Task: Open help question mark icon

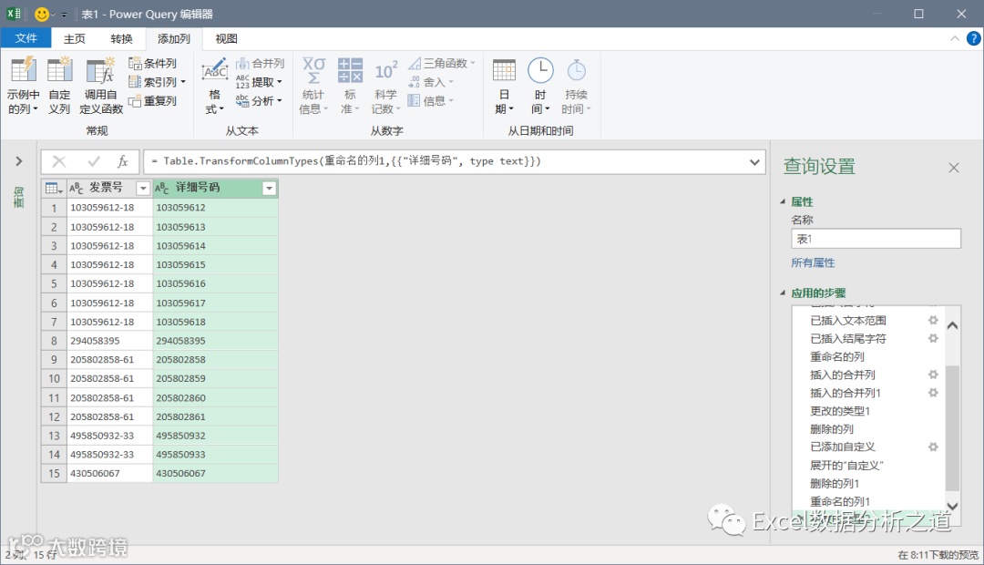Action: pyautogui.click(x=973, y=38)
